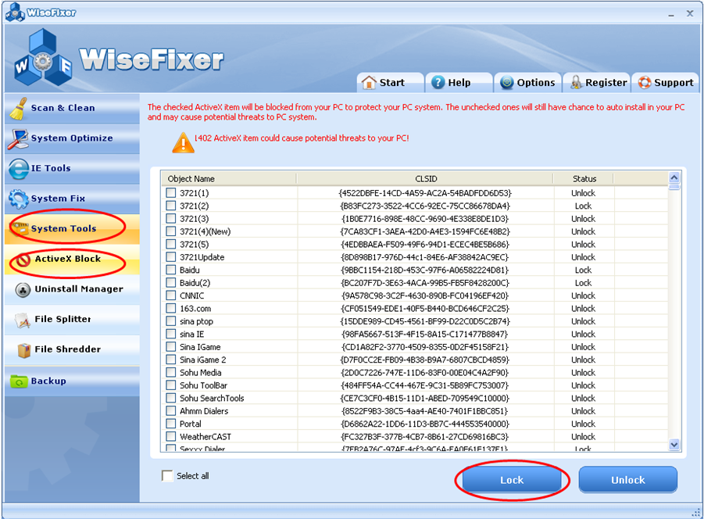This screenshot has height=519, width=704.
Task: Click the WiseFixer cube logo in header
Action: point(43,58)
